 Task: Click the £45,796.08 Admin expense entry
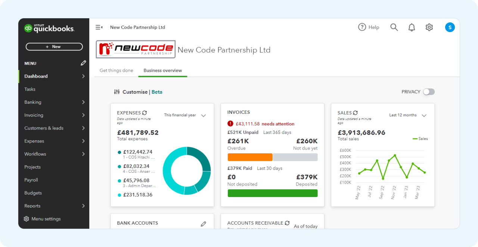137,183
